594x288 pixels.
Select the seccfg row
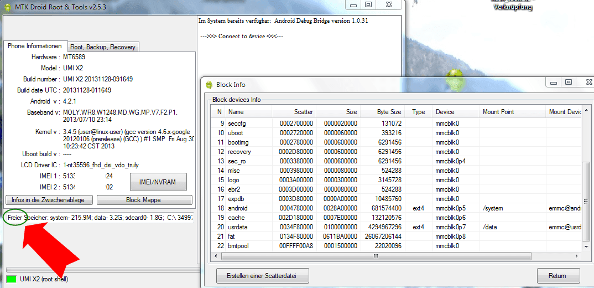pyautogui.click(x=397, y=124)
